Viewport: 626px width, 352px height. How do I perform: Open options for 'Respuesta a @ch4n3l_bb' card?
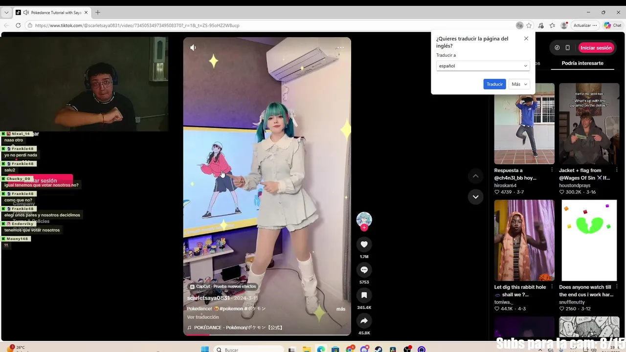click(x=552, y=170)
